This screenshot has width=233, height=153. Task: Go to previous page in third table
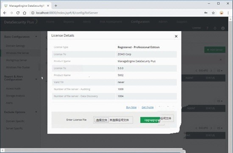pos(196,128)
